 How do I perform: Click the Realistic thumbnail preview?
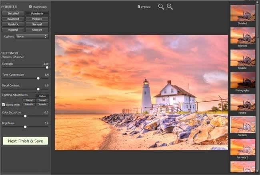(x=243, y=58)
